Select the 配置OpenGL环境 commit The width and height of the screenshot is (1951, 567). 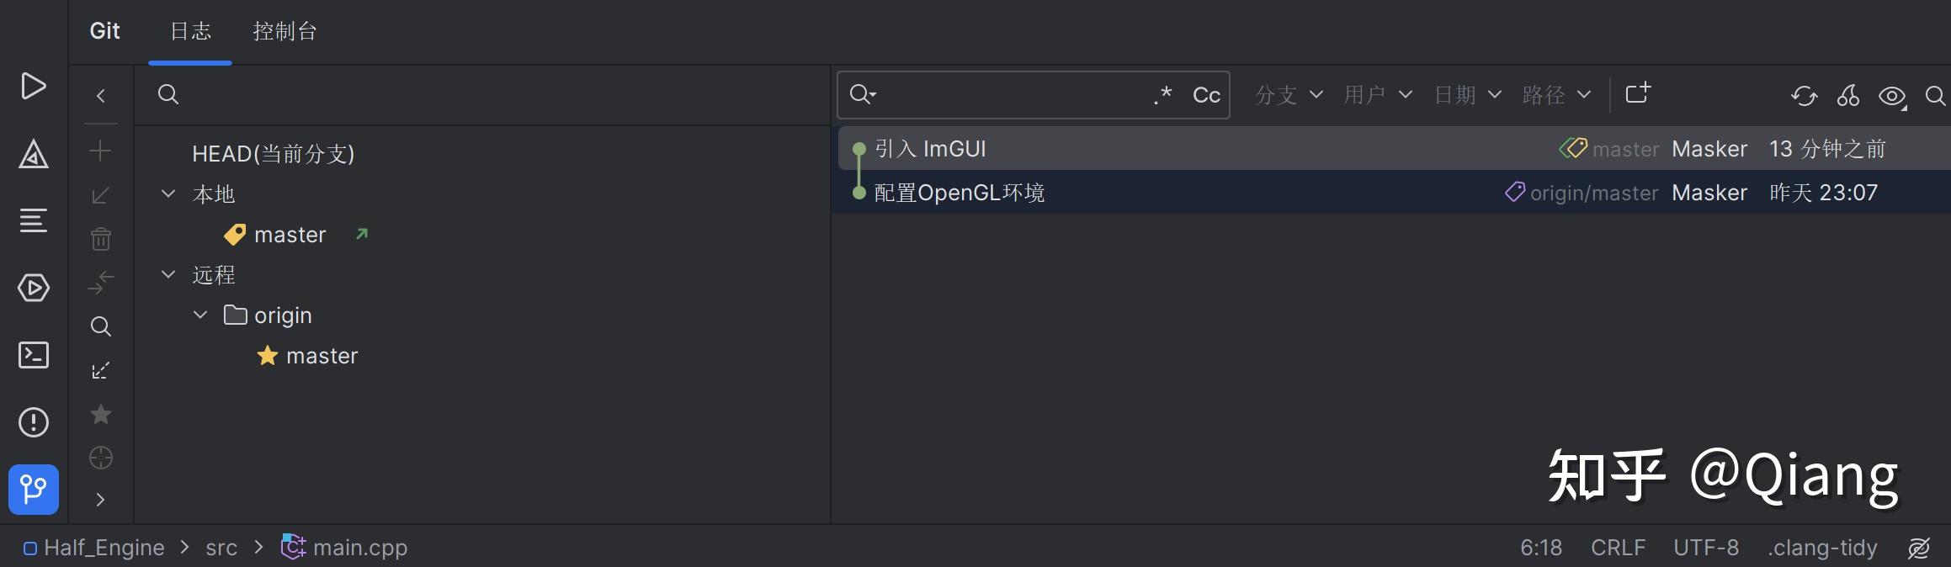960,192
